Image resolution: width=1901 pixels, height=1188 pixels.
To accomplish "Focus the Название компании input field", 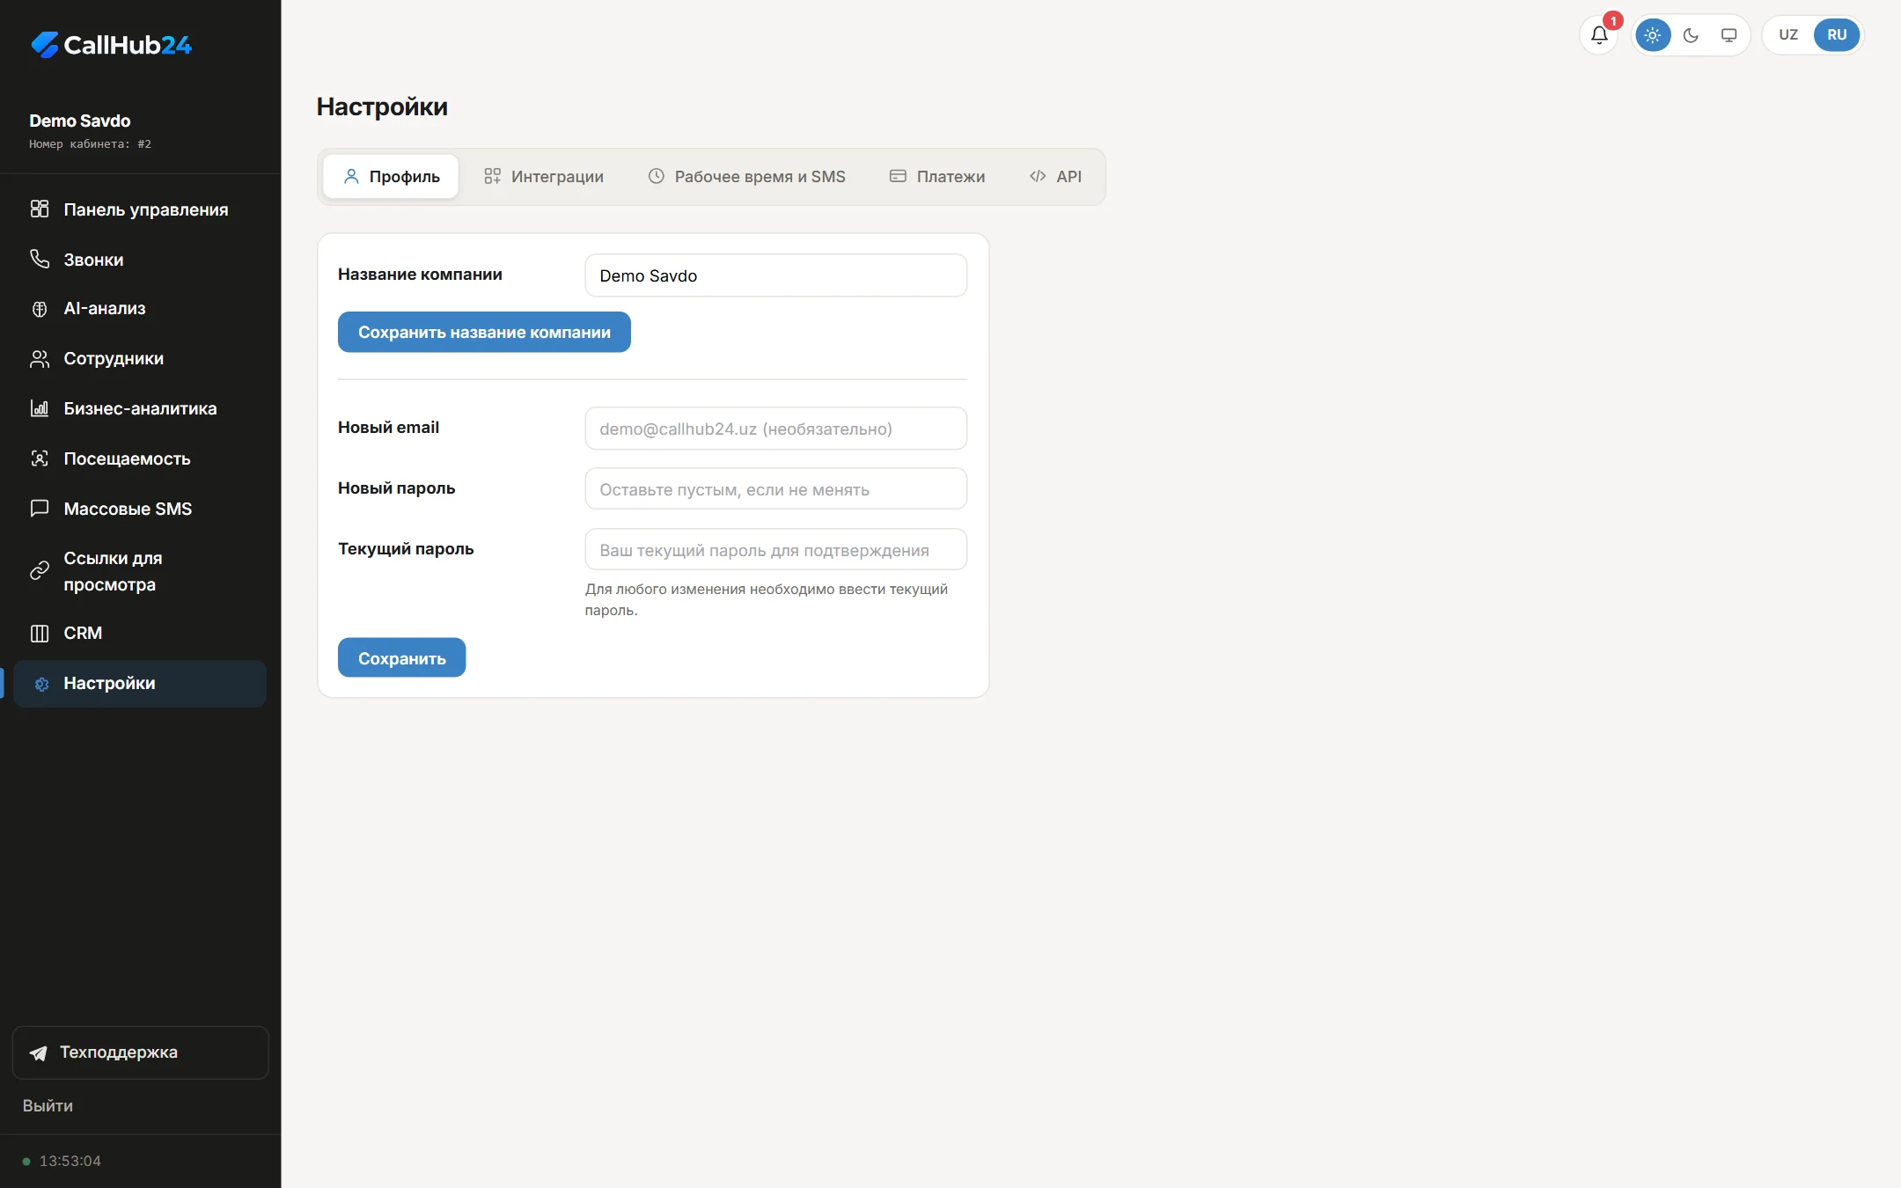I will click(x=775, y=275).
